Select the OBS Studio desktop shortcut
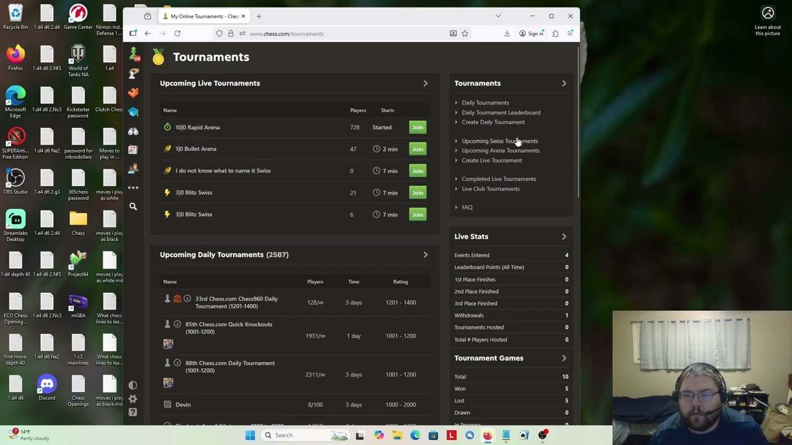Viewport: 792px width, 445px height. [x=15, y=182]
